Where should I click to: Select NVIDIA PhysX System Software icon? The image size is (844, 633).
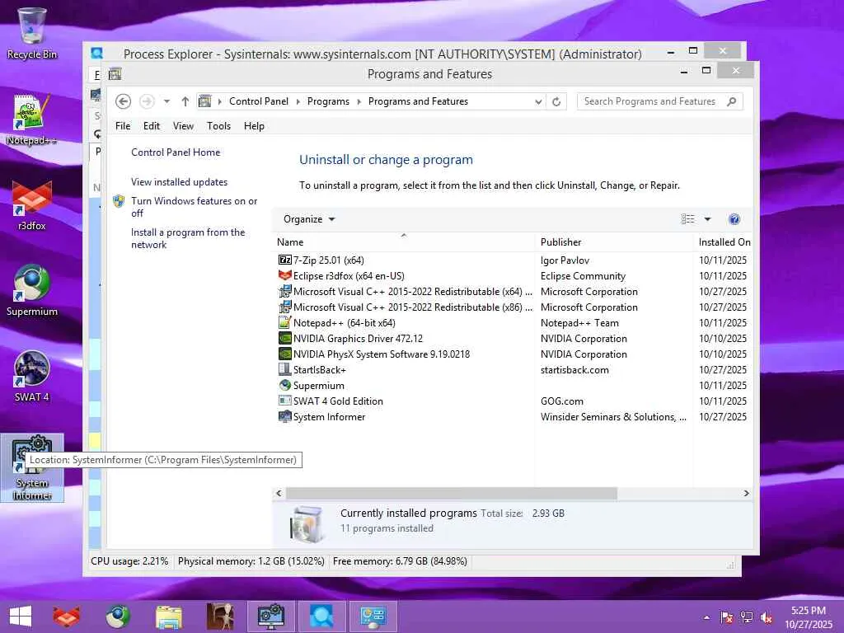[284, 354]
